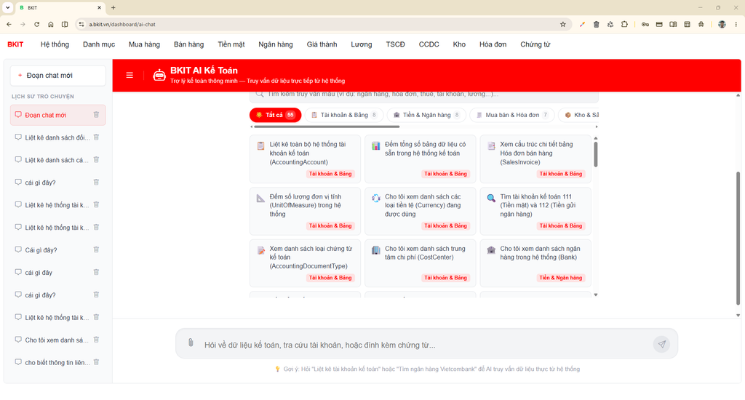The width and height of the screenshot is (745, 400).
Task: Open the Lương menu
Action: coord(361,44)
